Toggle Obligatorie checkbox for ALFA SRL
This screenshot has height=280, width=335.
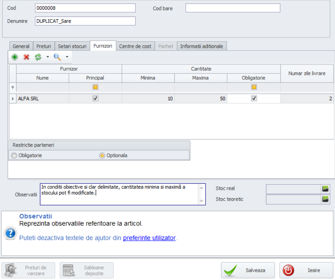[x=254, y=98]
